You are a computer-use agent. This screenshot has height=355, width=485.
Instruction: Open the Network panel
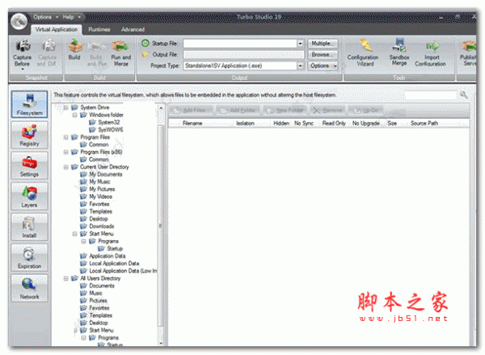click(x=30, y=288)
